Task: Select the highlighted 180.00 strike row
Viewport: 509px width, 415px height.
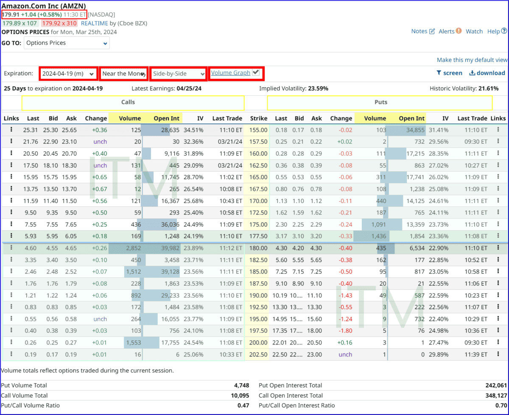Action: pyautogui.click(x=259, y=248)
